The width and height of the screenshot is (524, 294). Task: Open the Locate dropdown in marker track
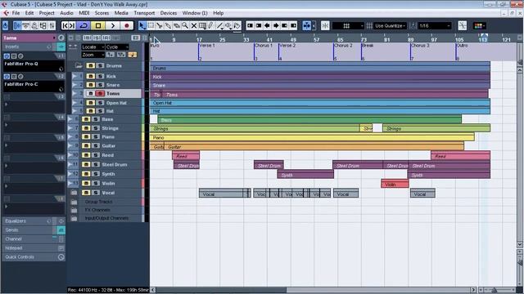(x=93, y=47)
